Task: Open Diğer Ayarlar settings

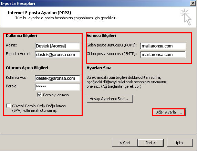Action: pos(169,112)
